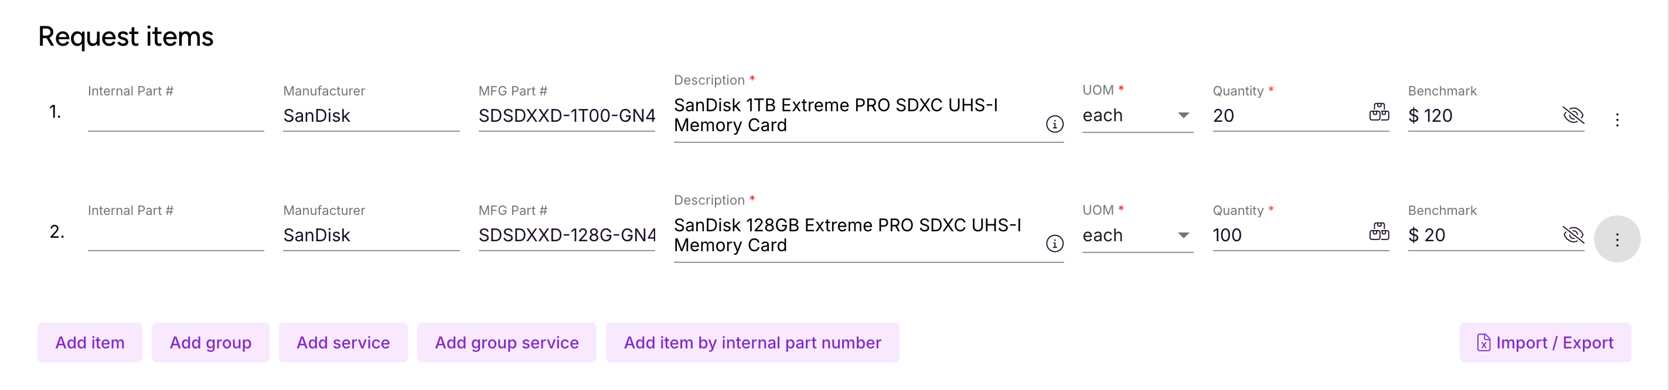Image resolution: width=1669 pixels, height=390 pixels.
Task: Toggle benchmark visibility for $120 item
Action: click(x=1572, y=115)
